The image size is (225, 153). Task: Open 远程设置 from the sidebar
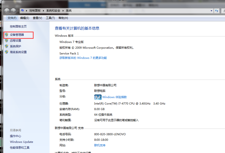click(15, 40)
